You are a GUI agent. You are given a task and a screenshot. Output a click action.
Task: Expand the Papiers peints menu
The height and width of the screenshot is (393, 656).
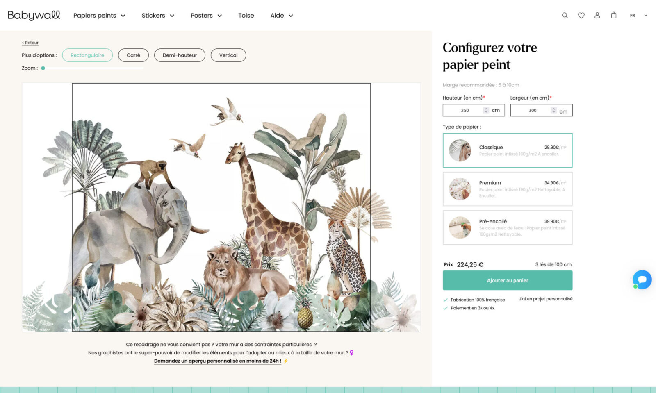coord(99,16)
